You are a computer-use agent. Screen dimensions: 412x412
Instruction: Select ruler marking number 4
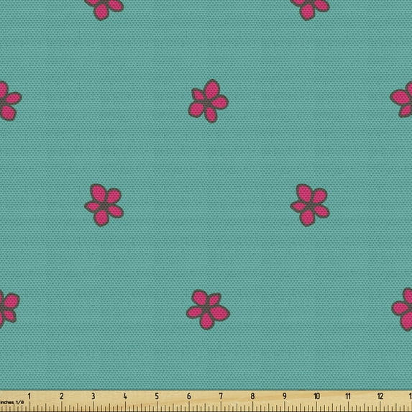[x=125, y=396]
